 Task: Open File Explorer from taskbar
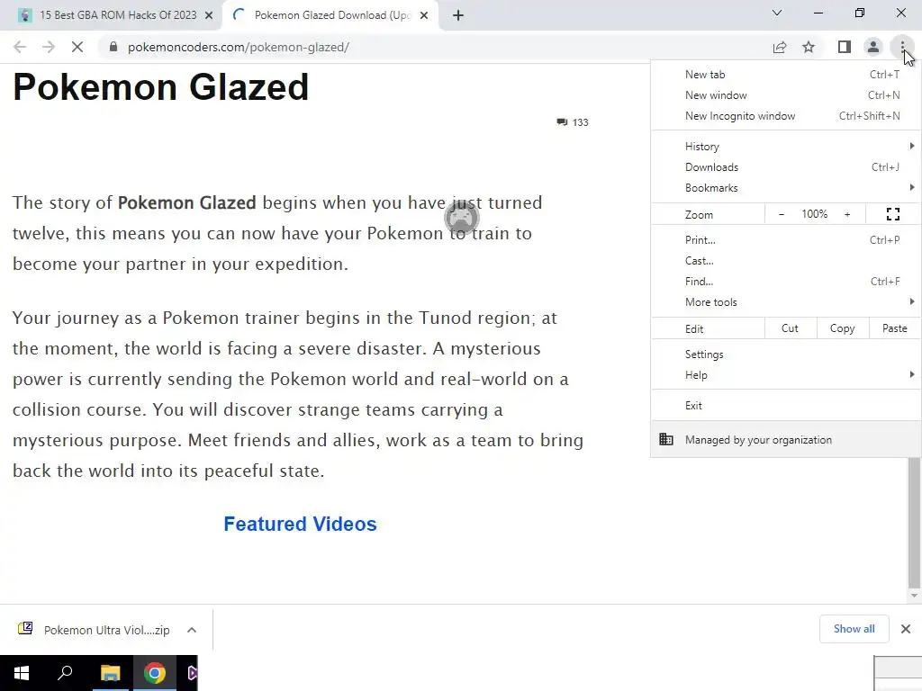(x=110, y=673)
